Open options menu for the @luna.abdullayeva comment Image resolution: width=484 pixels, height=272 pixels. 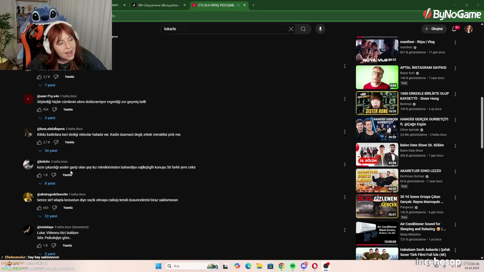point(344,131)
